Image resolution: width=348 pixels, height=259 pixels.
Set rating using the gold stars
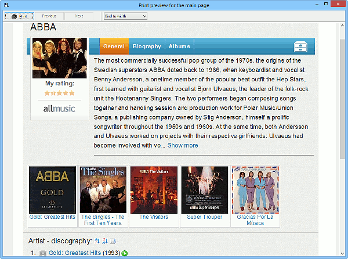click(60, 93)
